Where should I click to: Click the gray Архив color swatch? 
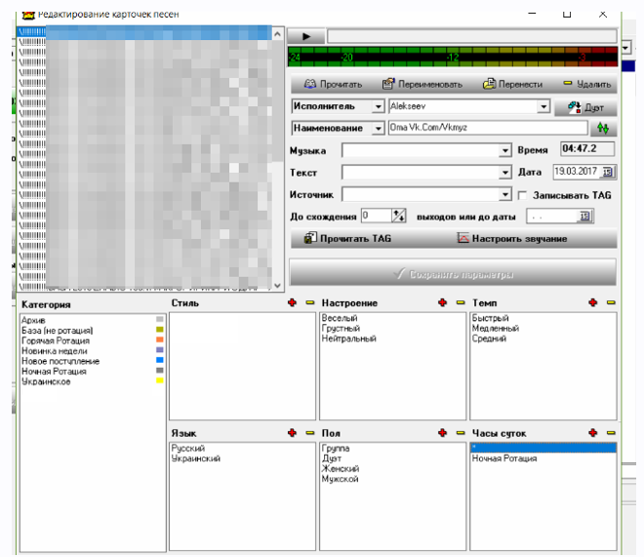click(160, 319)
